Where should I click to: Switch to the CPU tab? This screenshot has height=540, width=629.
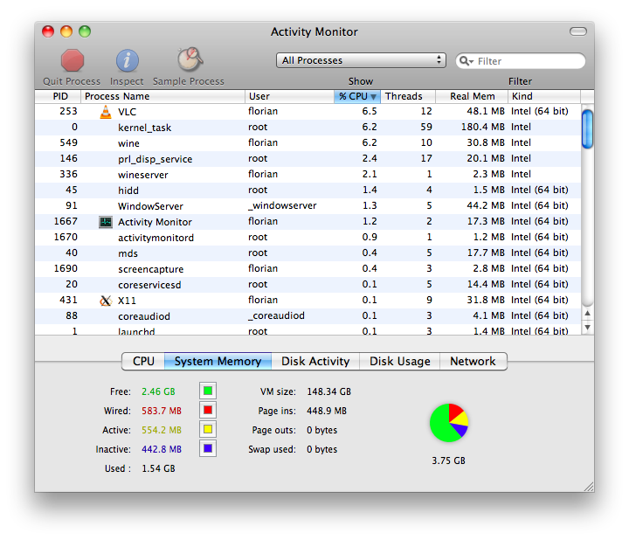point(143,361)
